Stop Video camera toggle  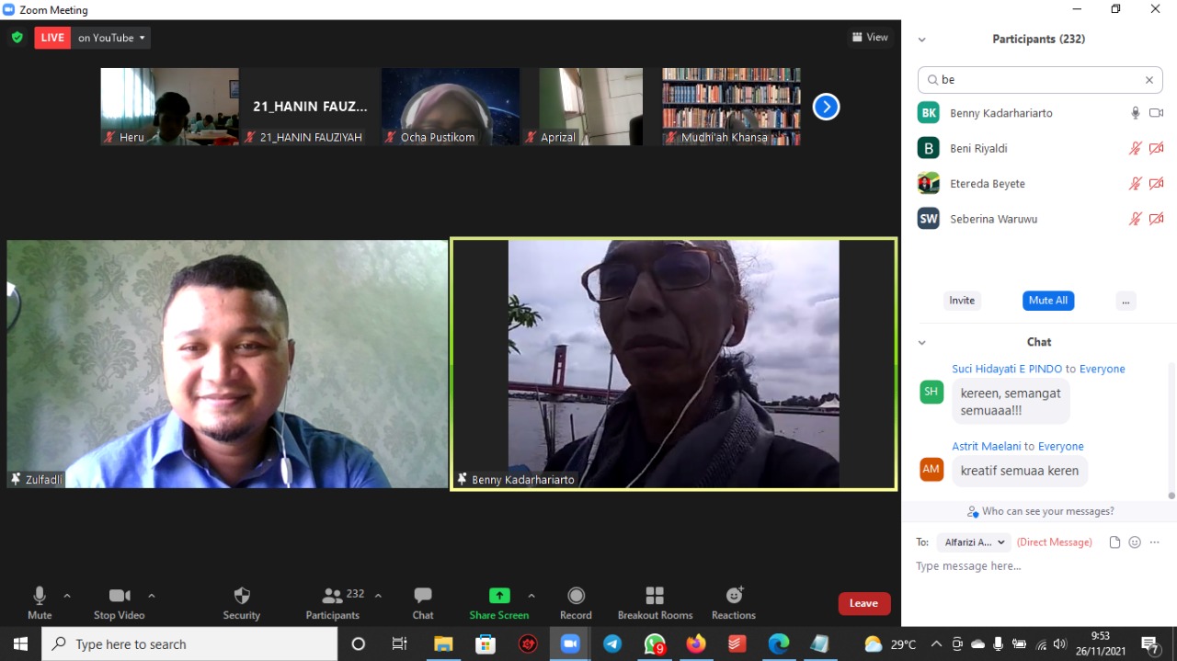point(119,602)
